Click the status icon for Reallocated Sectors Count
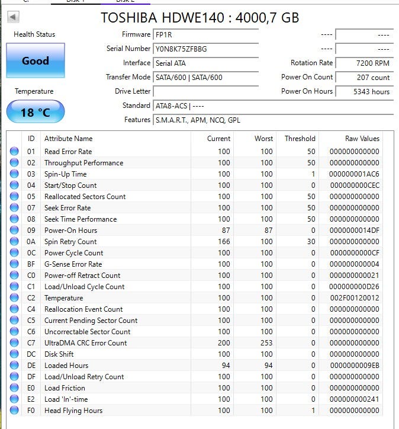Viewport: 399px width, 429px height. [14, 196]
